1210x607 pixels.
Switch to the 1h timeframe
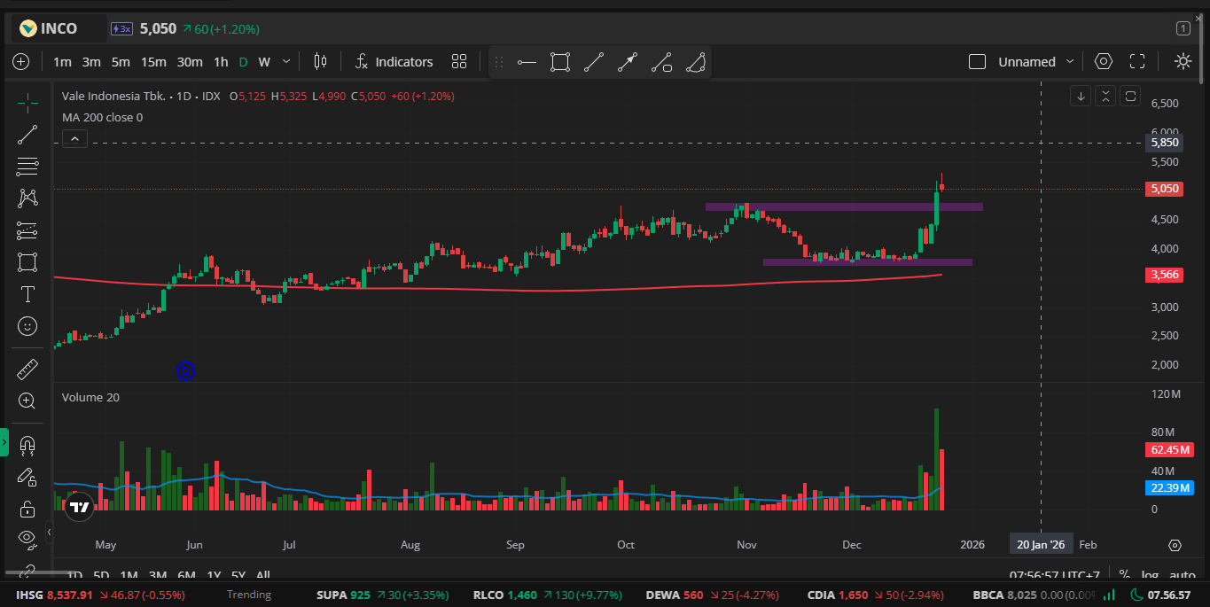tap(221, 62)
